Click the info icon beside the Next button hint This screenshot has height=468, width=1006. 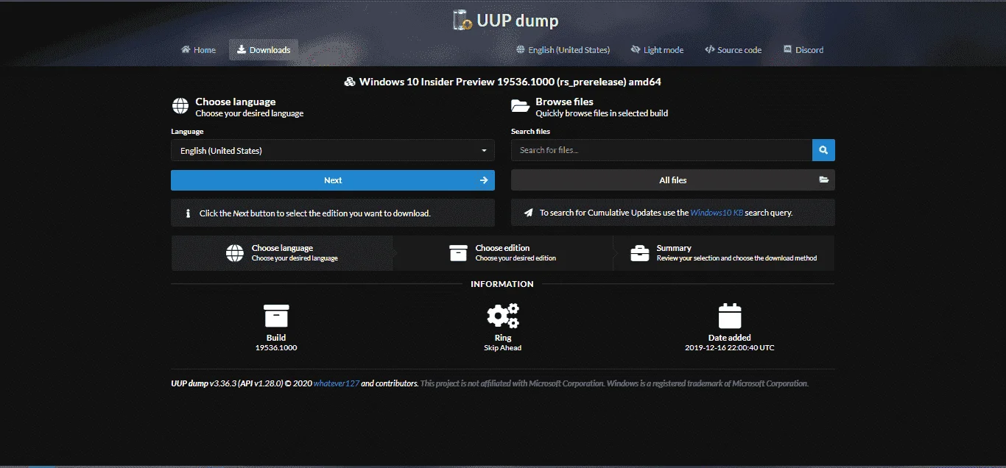188,213
